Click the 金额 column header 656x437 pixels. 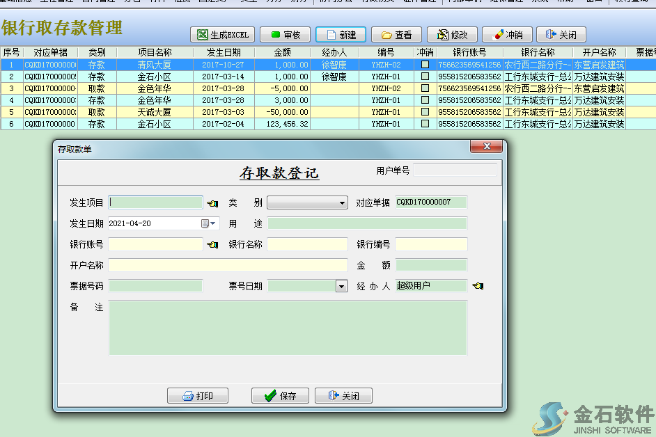click(x=282, y=52)
